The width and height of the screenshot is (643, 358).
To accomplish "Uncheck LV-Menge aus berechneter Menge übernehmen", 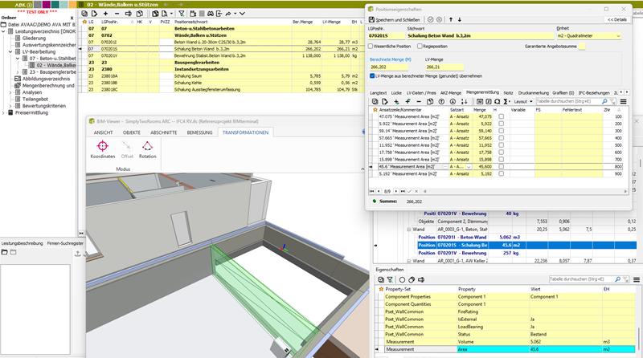I will coord(371,75).
